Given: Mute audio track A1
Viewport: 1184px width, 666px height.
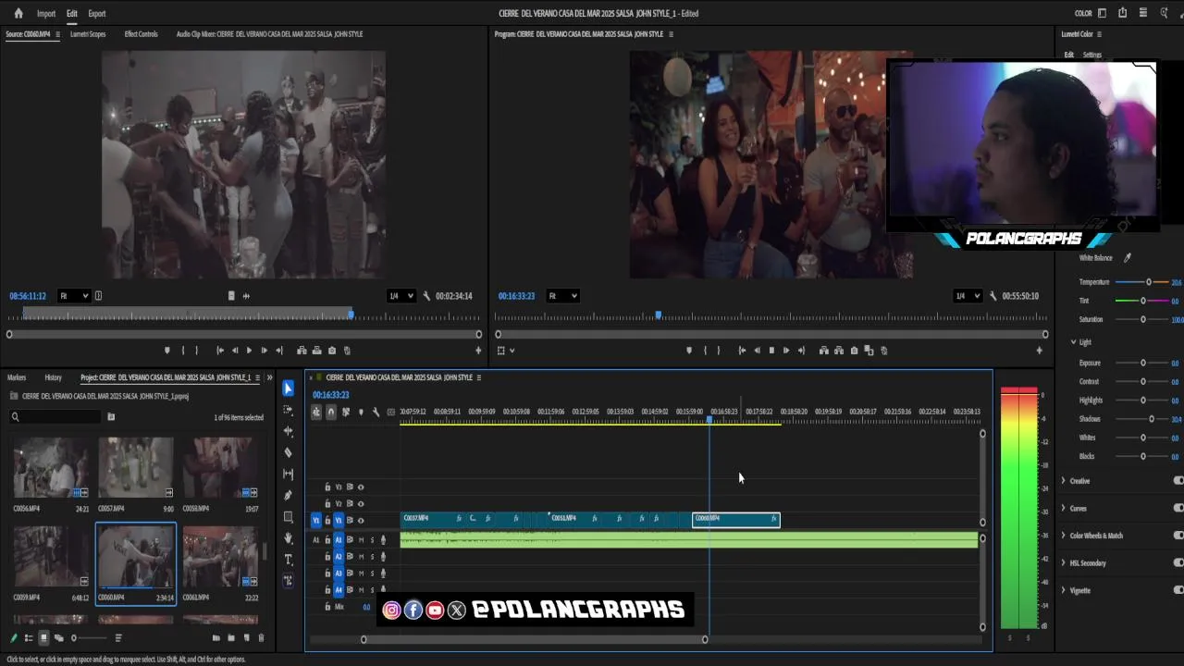Looking at the screenshot, I should [x=361, y=540].
